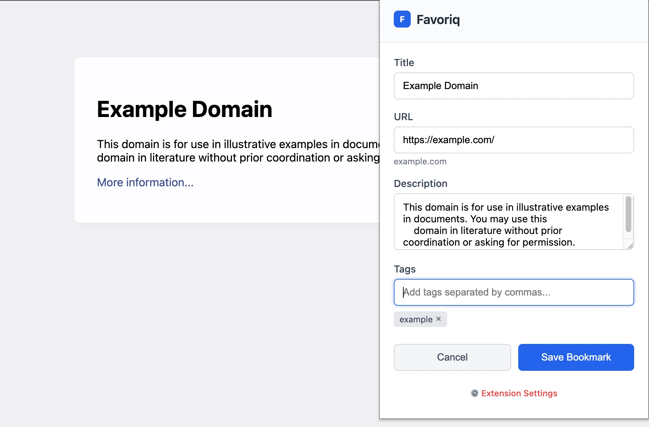Image resolution: width=649 pixels, height=427 pixels.
Task: Click the 'Example Domain' page heading
Action: (x=185, y=109)
